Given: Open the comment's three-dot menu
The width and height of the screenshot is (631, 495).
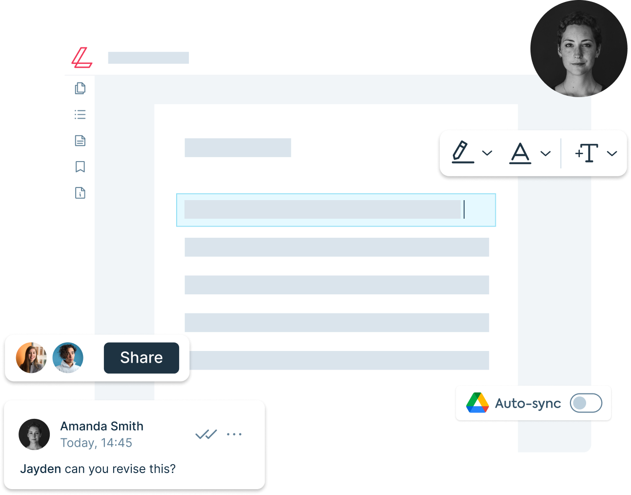Looking at the screenshot, I should pyautogui.click(x=234, y=434).
